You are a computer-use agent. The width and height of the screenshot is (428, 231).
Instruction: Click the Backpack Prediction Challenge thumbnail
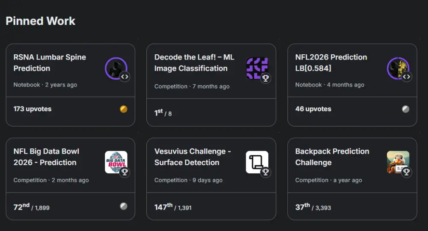pos(397,161)
